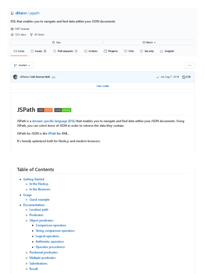Star the jspath repository
The image size is (205, 274).
[56, 43]
